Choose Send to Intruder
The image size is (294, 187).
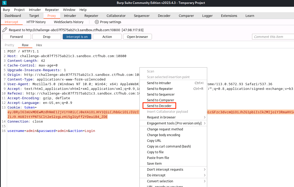[x=173, y=83]
